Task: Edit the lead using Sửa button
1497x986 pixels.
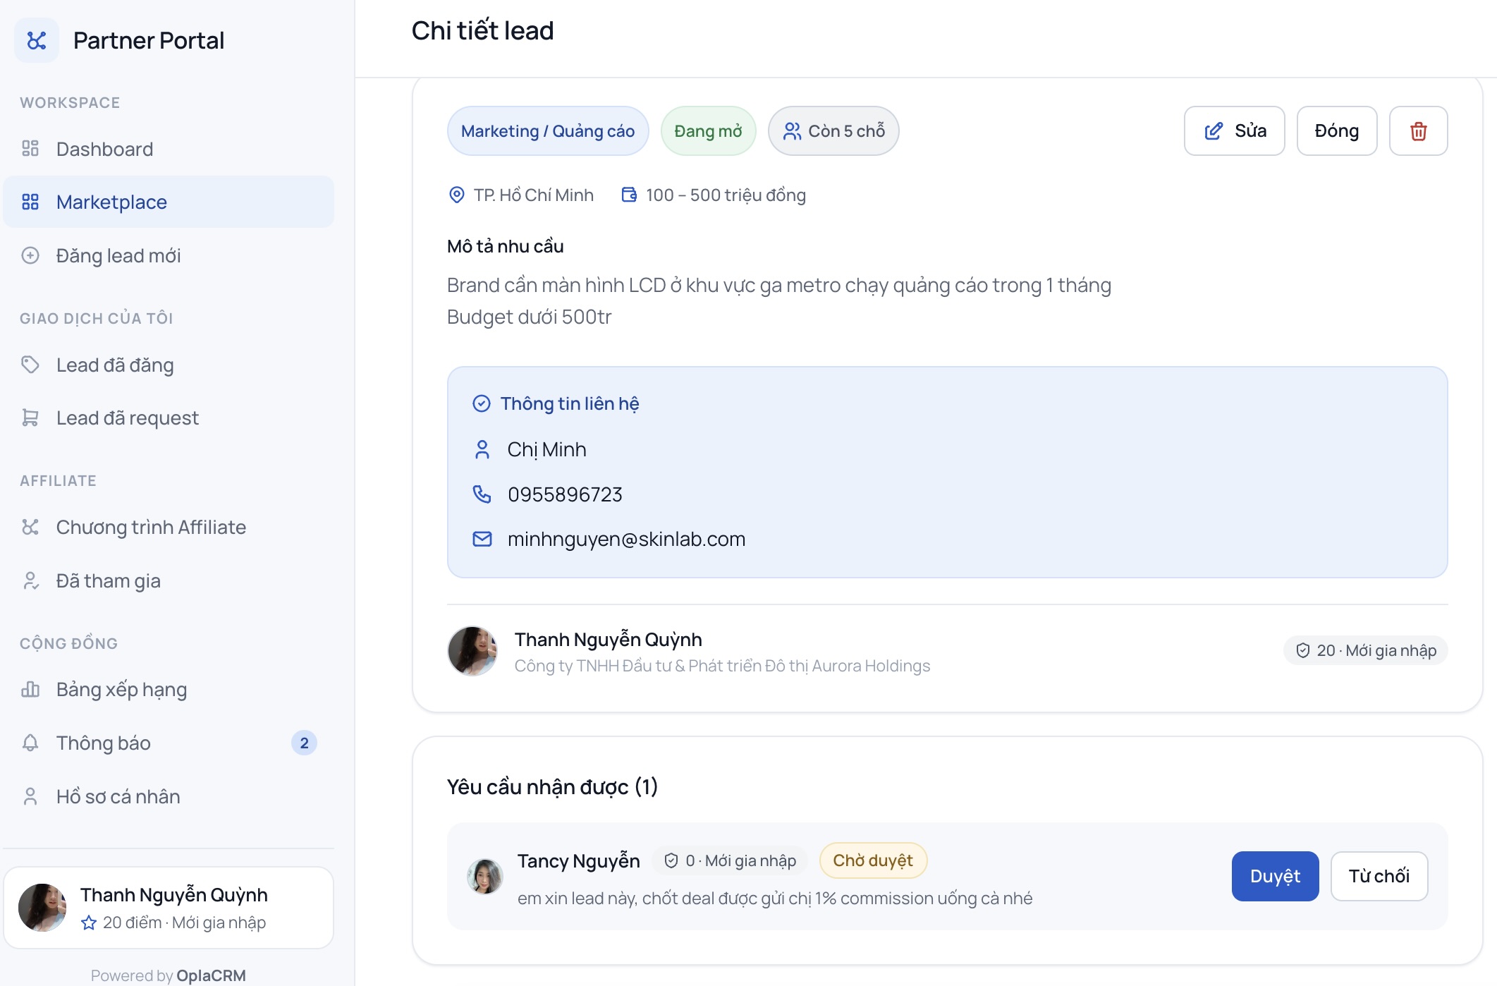Action: (x=1234, y=131)
